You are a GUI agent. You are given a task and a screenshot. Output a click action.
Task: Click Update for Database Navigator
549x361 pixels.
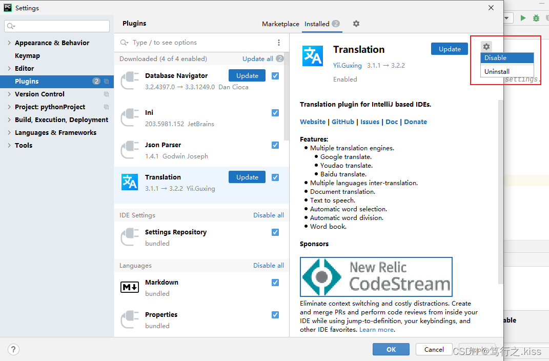click(x=247, y=75)
